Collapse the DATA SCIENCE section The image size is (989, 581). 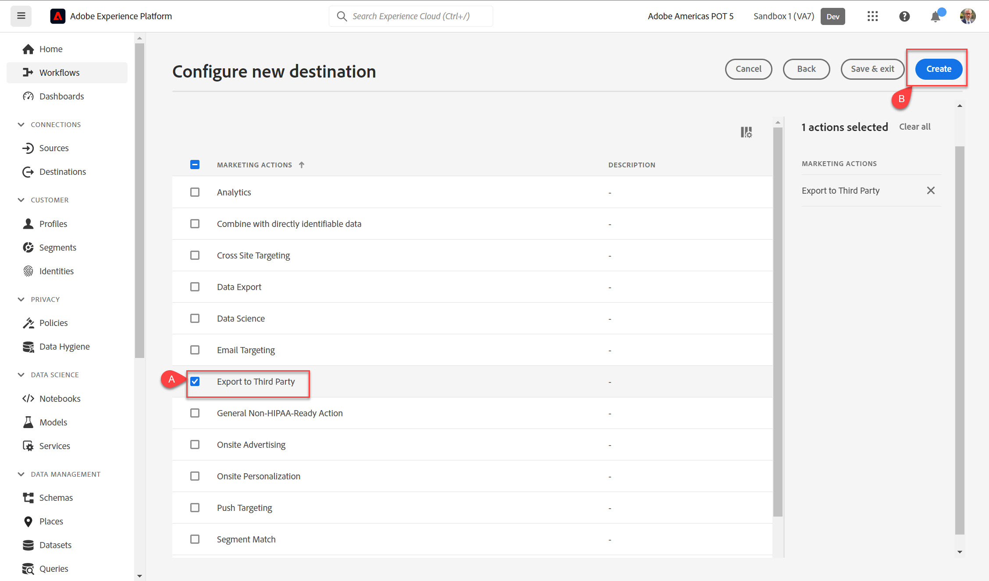21,375
